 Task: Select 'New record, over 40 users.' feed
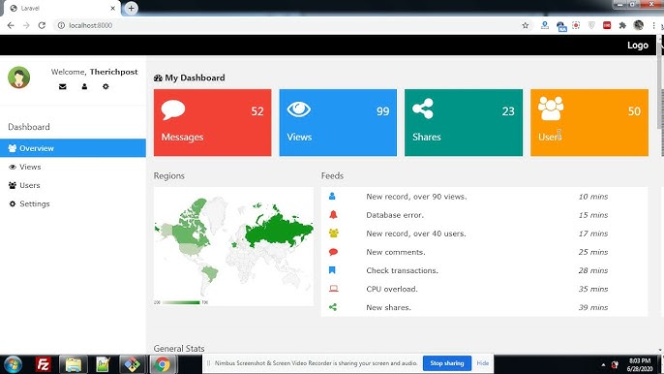[x=416, y=234]
